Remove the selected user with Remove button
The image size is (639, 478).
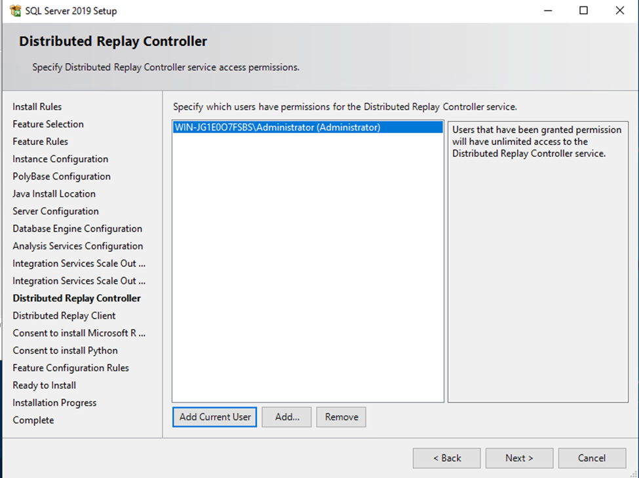(x=341, y=417)
